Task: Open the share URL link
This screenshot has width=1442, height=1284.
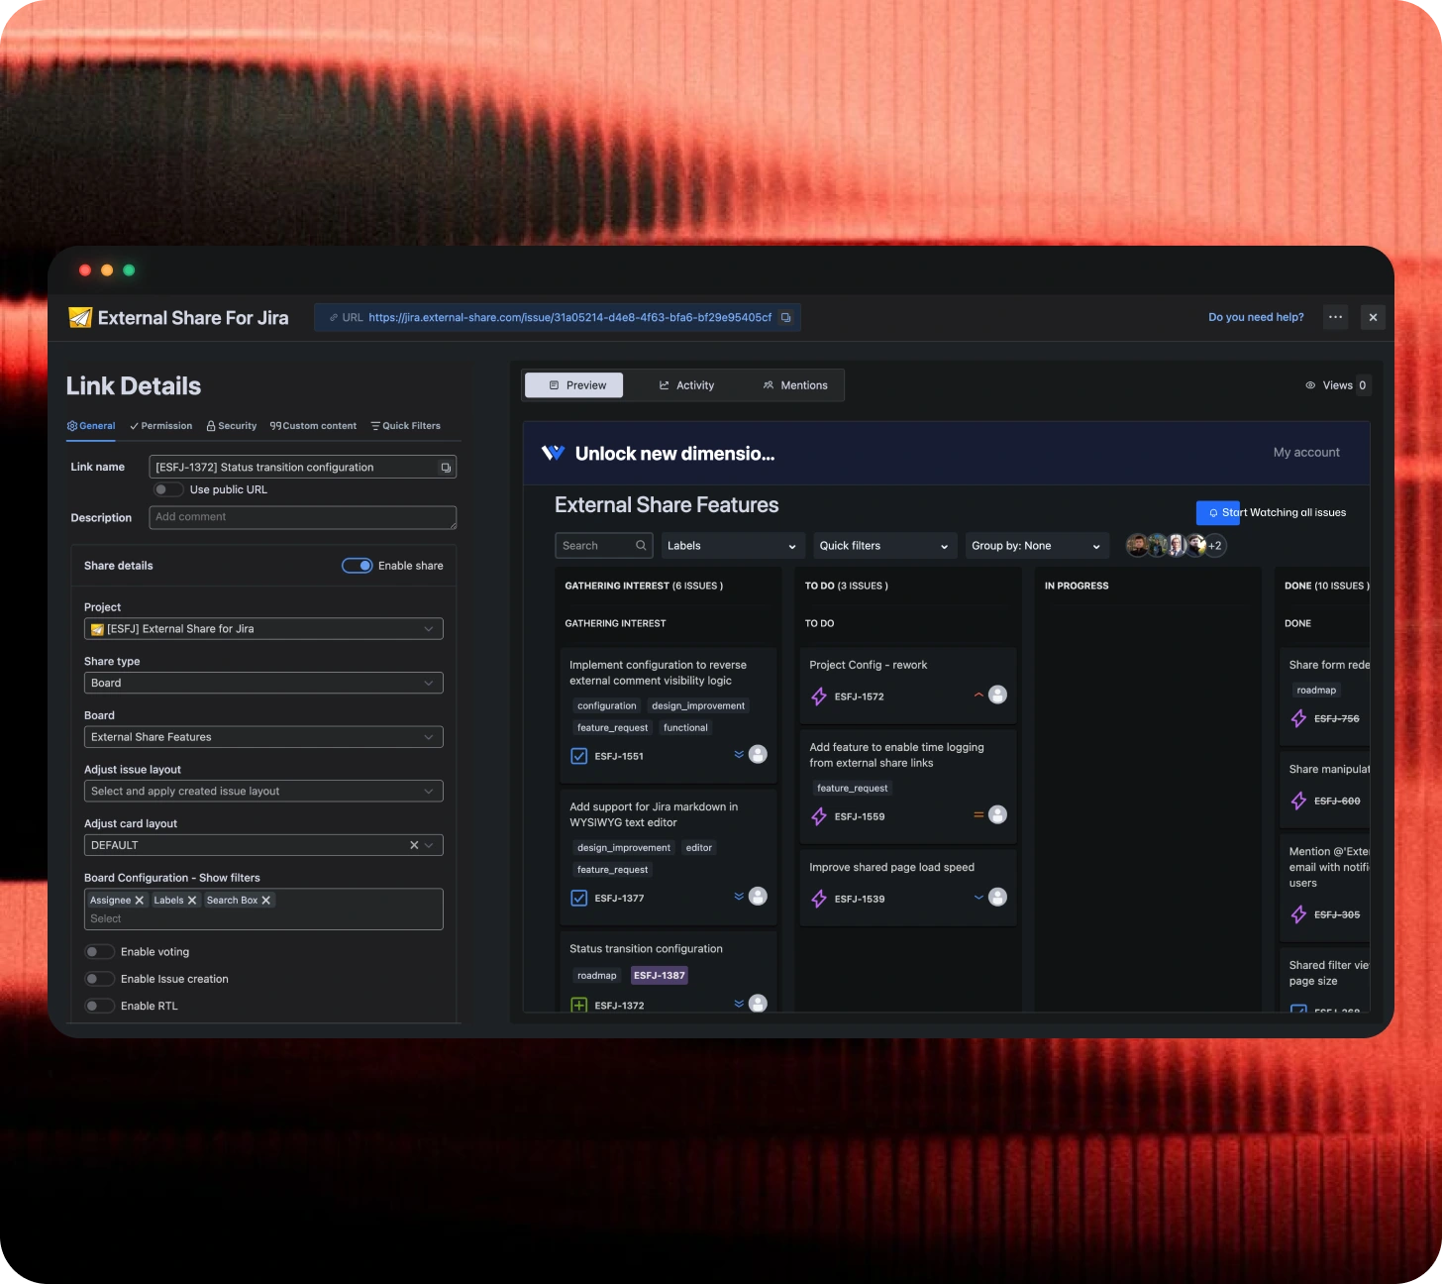Action: pos(569,318)
